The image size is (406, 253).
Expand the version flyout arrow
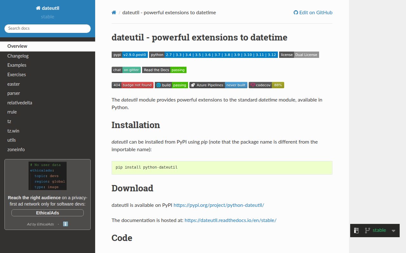point(393,231)
